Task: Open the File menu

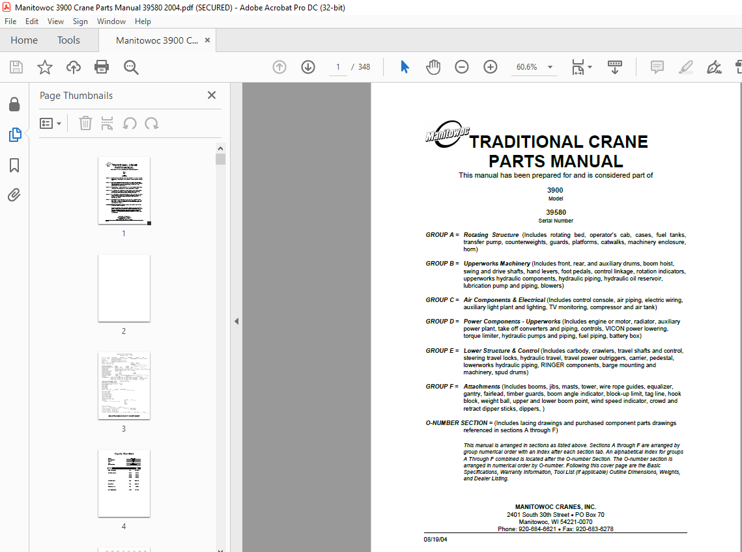Action: [x=10, y=21]
